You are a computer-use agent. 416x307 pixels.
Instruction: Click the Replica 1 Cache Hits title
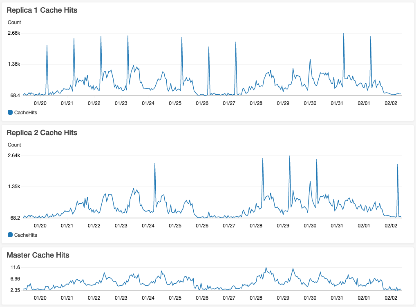pyautogui.click(x=42, y=10)
